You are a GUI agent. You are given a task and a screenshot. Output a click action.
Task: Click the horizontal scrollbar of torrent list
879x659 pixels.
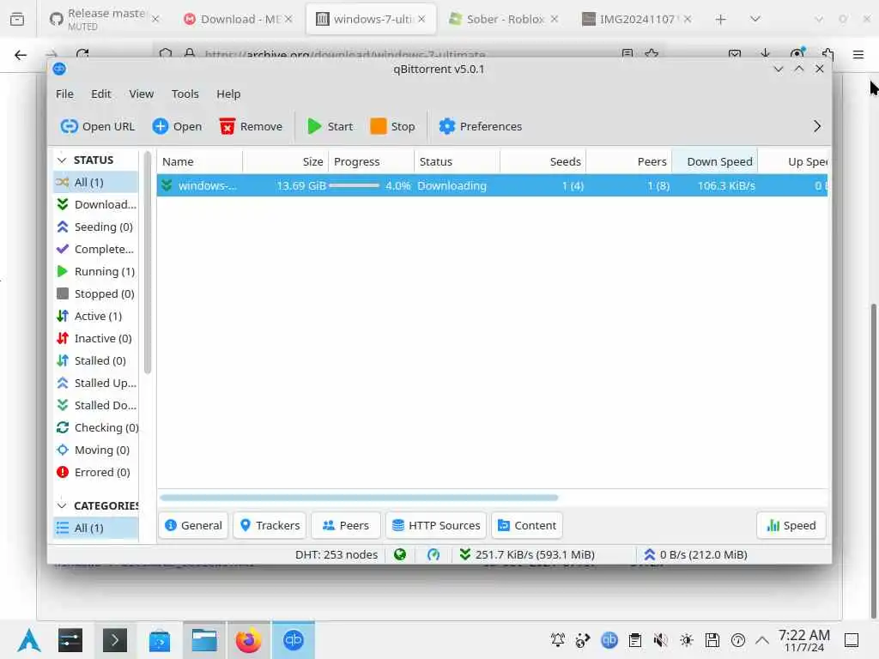click(x=359, y=498)
